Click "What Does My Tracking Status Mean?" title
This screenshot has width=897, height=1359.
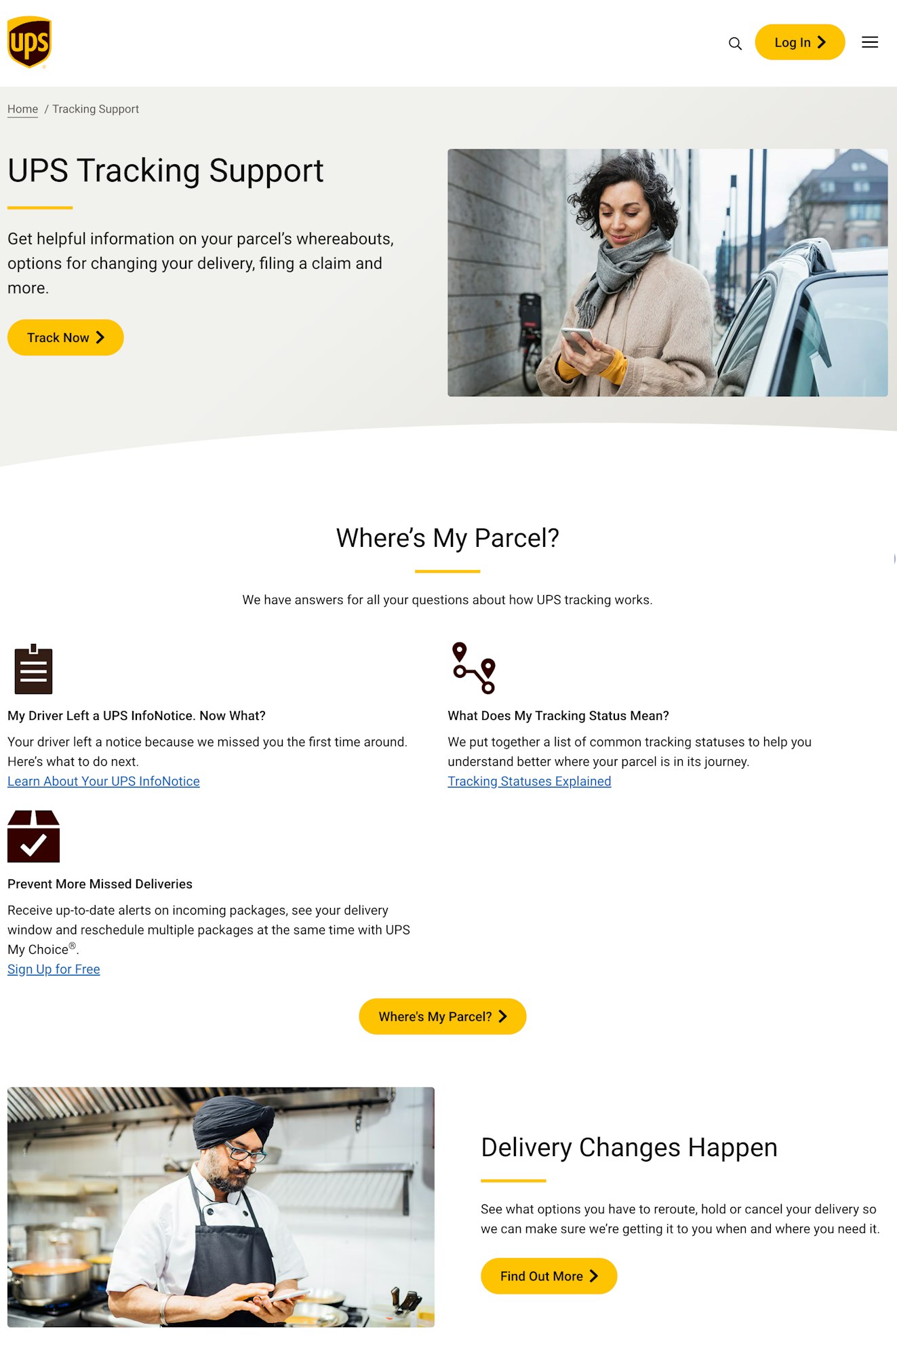pyautogui.click(x=558, y=716)
